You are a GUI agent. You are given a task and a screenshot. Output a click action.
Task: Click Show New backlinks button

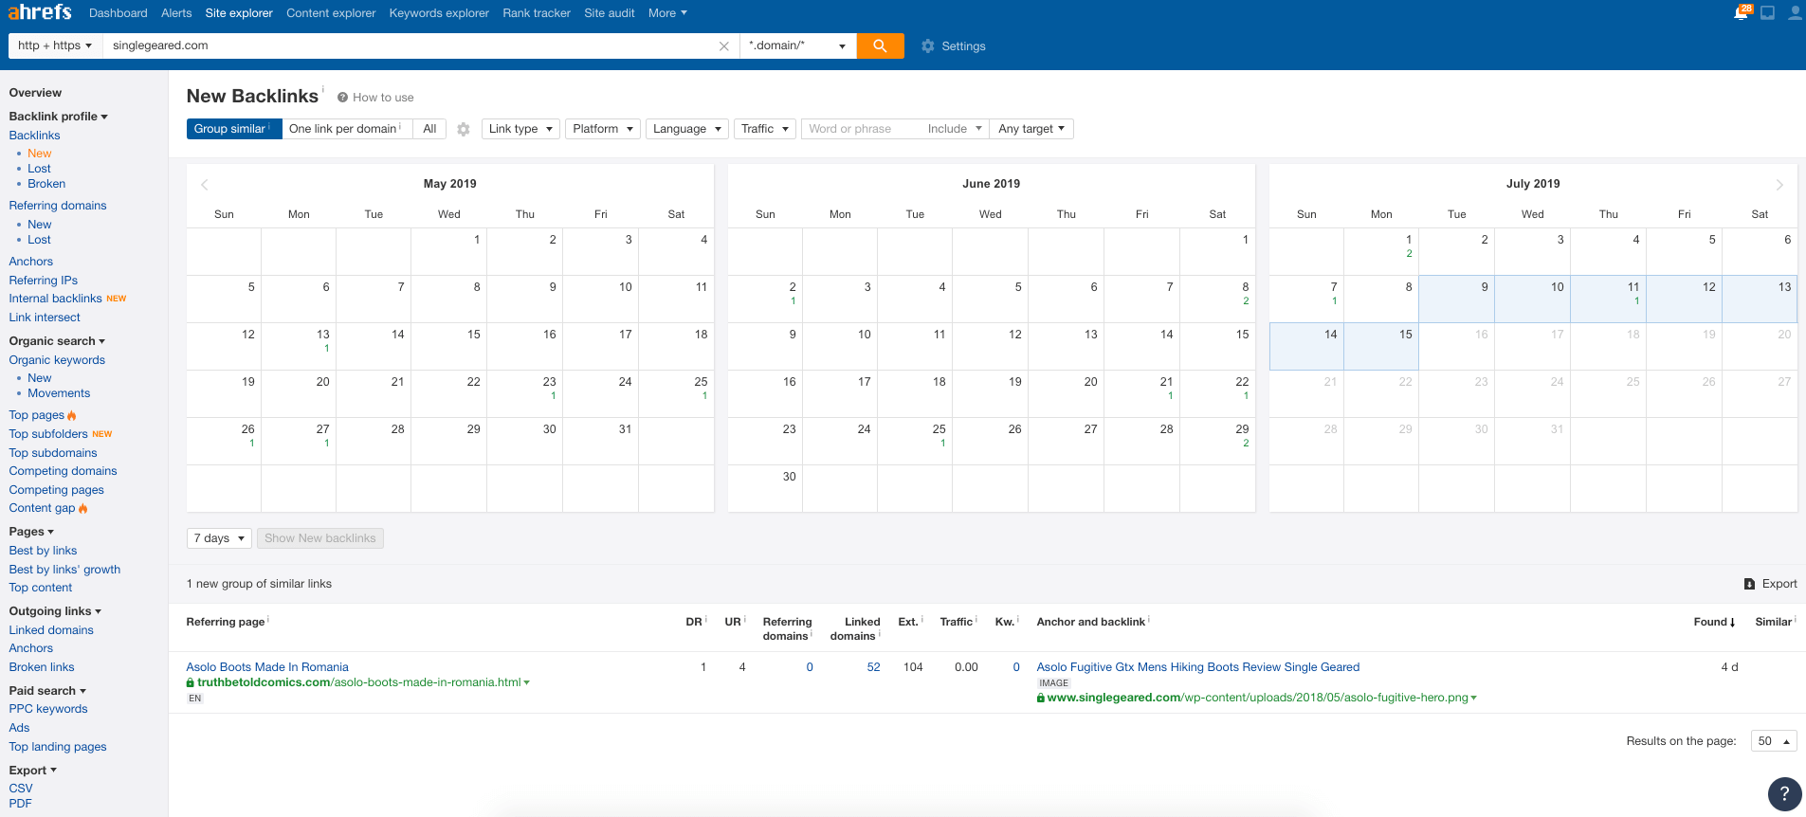click(320, 538)
